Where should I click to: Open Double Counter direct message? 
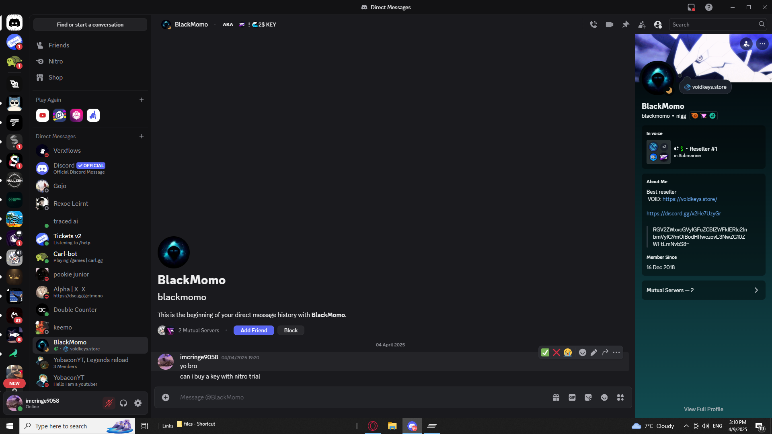pos(90,310)
